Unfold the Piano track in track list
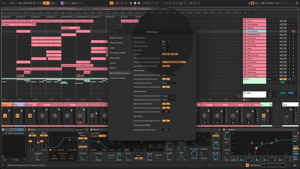The width and height of the screenshot is (300, 169). [x=245, y=21]
